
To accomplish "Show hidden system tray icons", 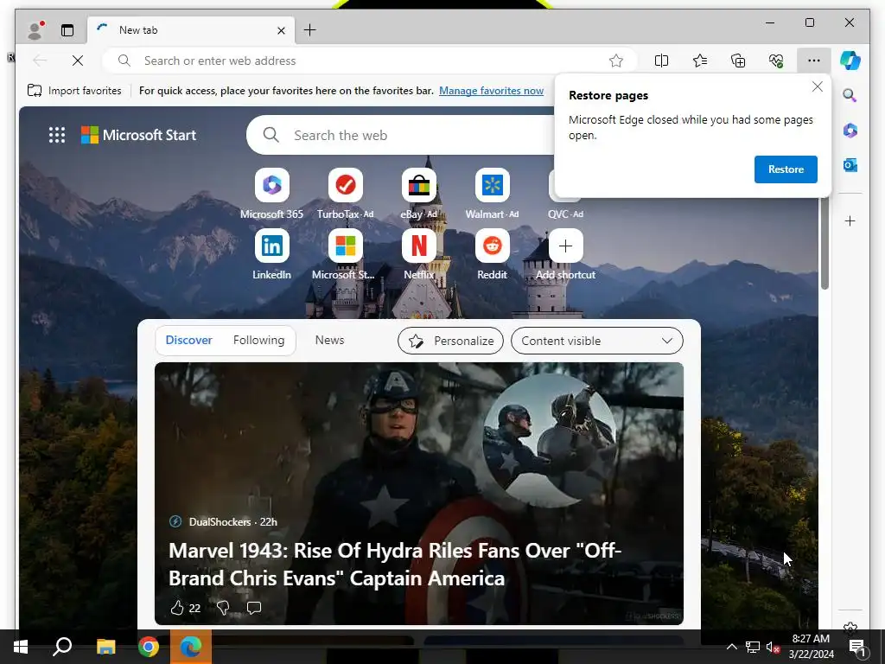I will pyautogui.click(x=731, y=647).
